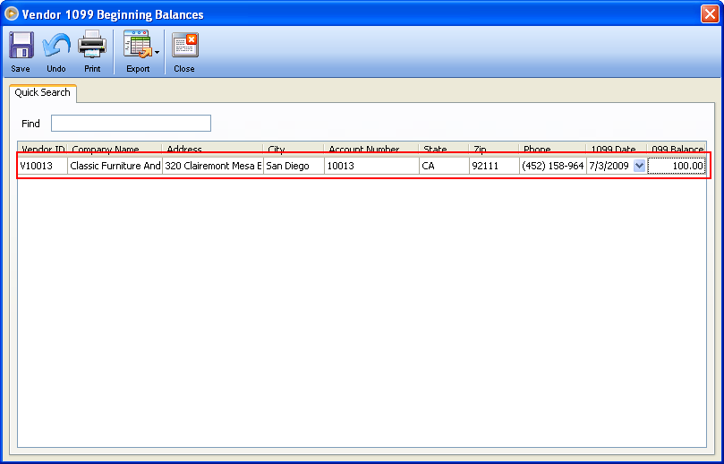This screenshot has height=464, width=724.
Task: Sort by the Phone column header
Action: point(553,149)
